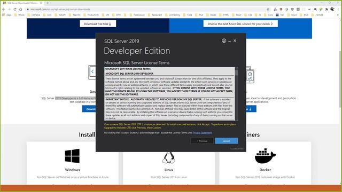Click the Windows logo icon
The width and height of the screenshot is (342, 192).
coord(72,156)
